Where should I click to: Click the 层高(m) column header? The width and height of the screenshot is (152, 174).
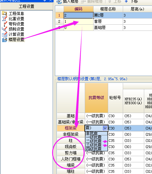tap(137, 9)
